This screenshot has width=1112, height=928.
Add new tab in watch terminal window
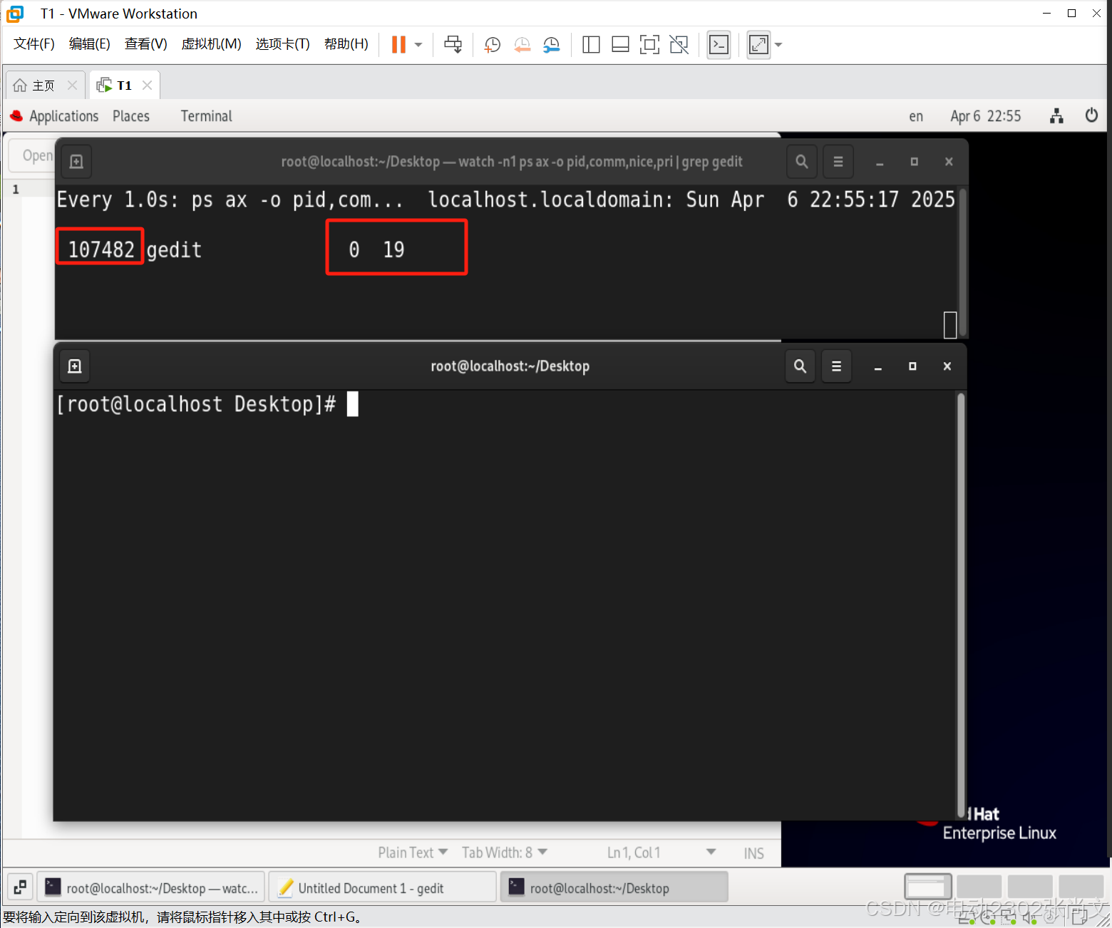pos(76,162)
